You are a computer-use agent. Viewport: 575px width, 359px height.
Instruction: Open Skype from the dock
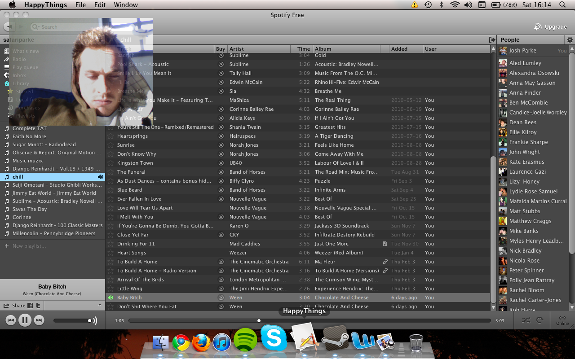point(274,338)
